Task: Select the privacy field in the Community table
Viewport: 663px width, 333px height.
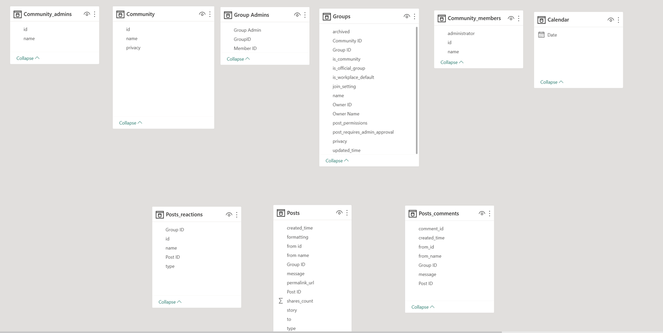Action: [x=133, y=48]
